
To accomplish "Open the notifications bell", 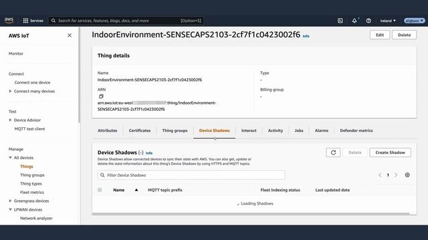I will click(354, 21).
